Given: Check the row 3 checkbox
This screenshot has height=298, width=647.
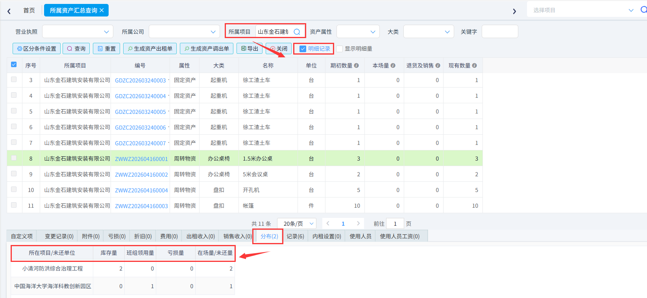Looking at the screenshot, I should (x=14, y=79).
